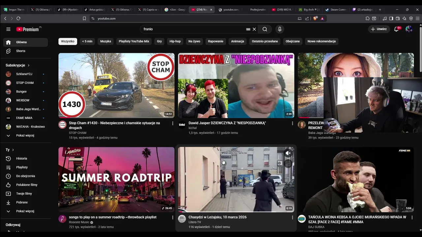Unmute the Chasydzi w Leżajsku preview

point(288,153)
